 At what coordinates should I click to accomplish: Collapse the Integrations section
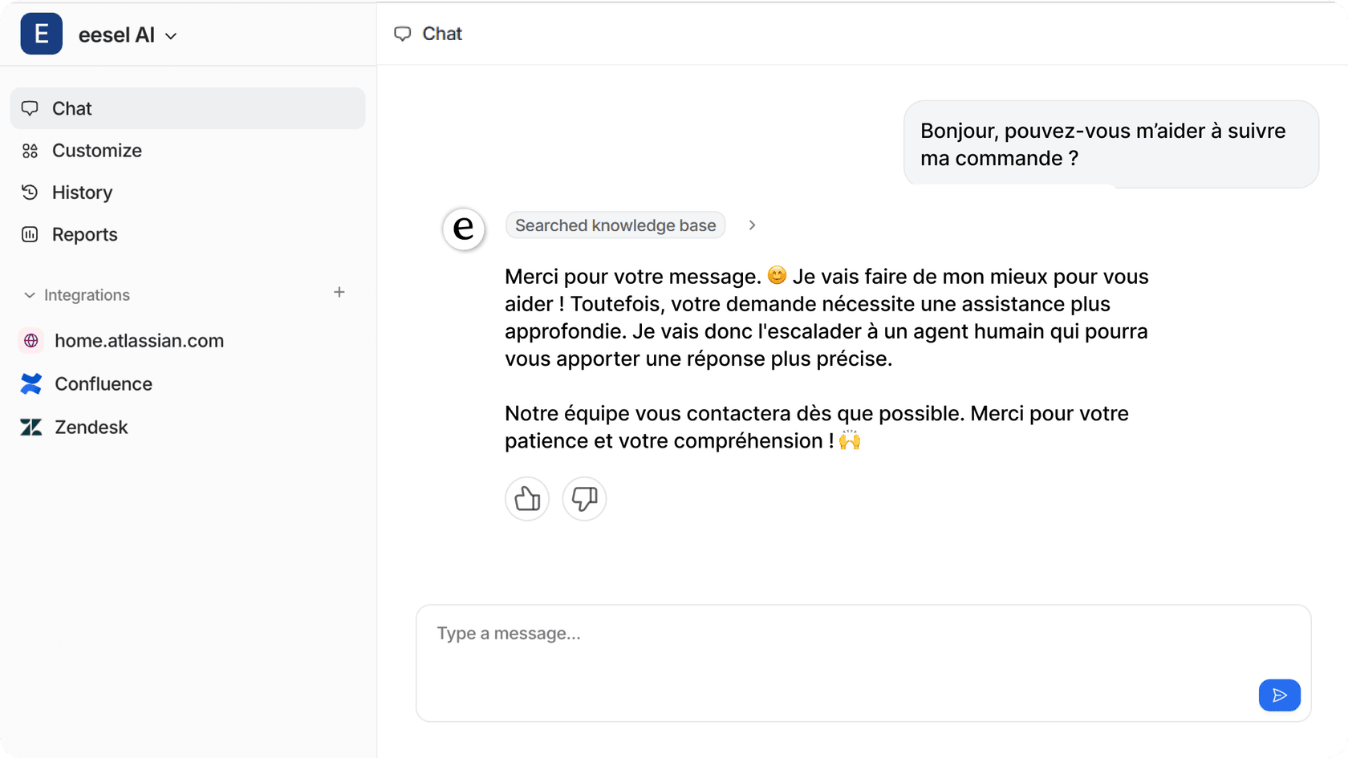click(x=29, y=294)
